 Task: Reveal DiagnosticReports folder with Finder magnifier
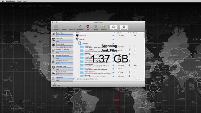coord(130,73)
